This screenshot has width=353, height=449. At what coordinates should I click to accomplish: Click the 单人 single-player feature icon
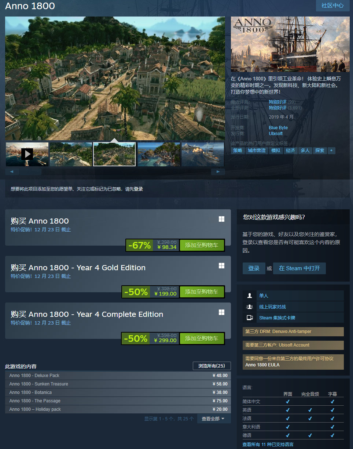(250, 296)
